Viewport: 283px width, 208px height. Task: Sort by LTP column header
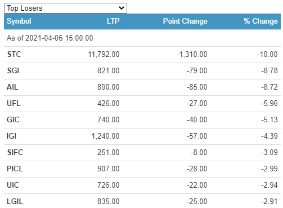point(113,21)
